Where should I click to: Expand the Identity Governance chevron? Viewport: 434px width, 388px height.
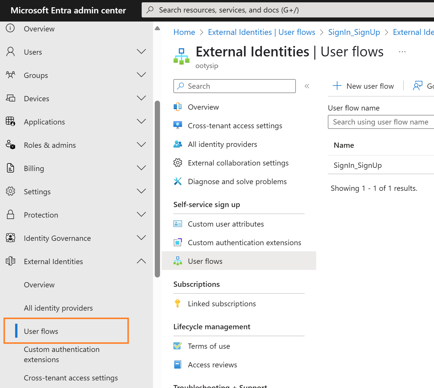click(141, 238)
